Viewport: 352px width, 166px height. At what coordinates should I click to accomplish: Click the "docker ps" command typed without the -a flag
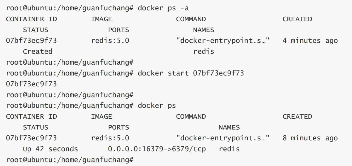click(157, 106)
